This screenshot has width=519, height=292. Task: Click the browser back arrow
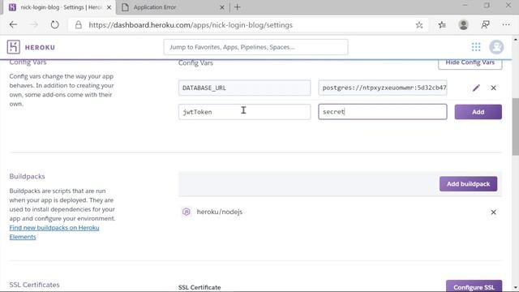coord(13,25)
